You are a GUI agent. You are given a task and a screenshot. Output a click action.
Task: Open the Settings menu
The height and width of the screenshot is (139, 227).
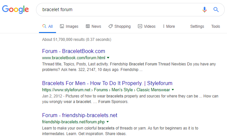tap(197, 26)
